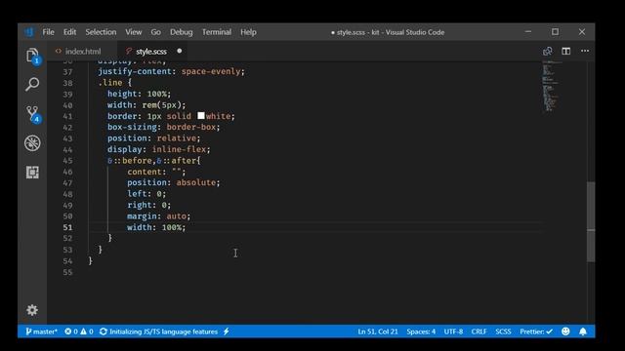
Task: Click Open Changes icon in editor toolbar
Action: click(547, 51)
